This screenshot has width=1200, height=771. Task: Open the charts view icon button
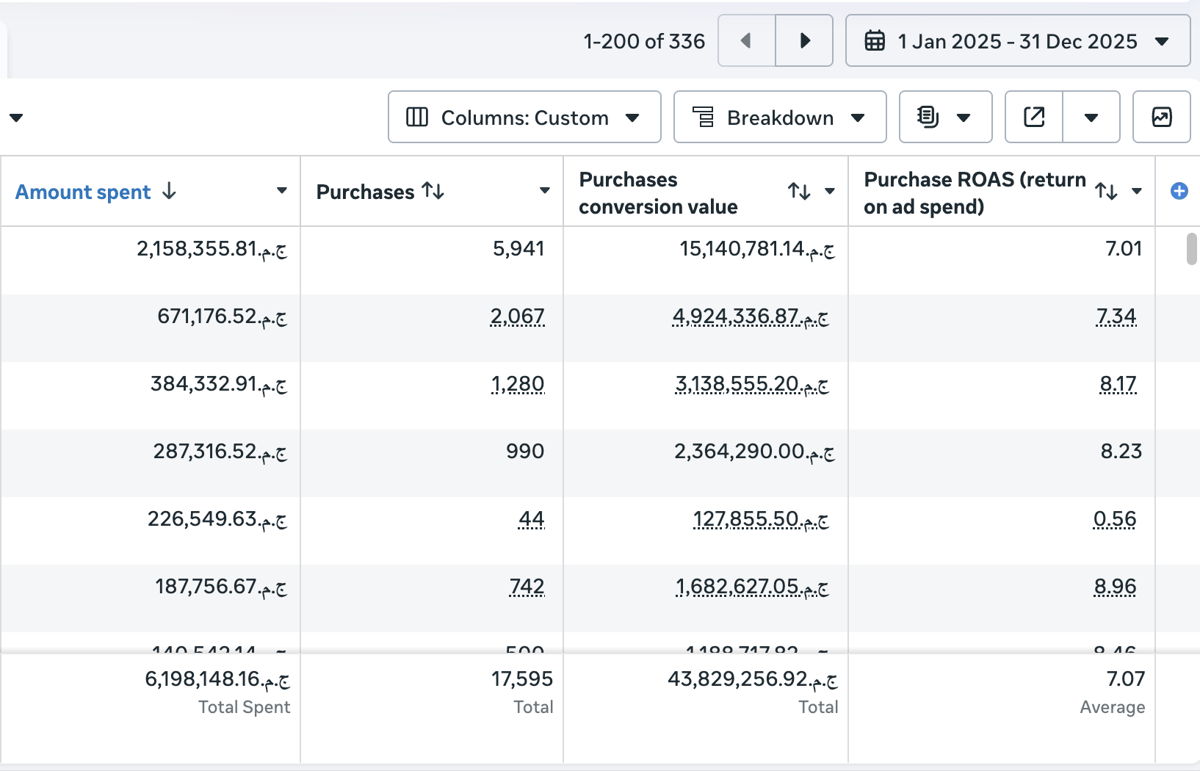1162,117
